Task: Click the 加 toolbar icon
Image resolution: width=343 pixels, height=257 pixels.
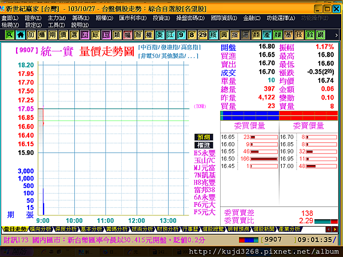Action: pos(31,35)
